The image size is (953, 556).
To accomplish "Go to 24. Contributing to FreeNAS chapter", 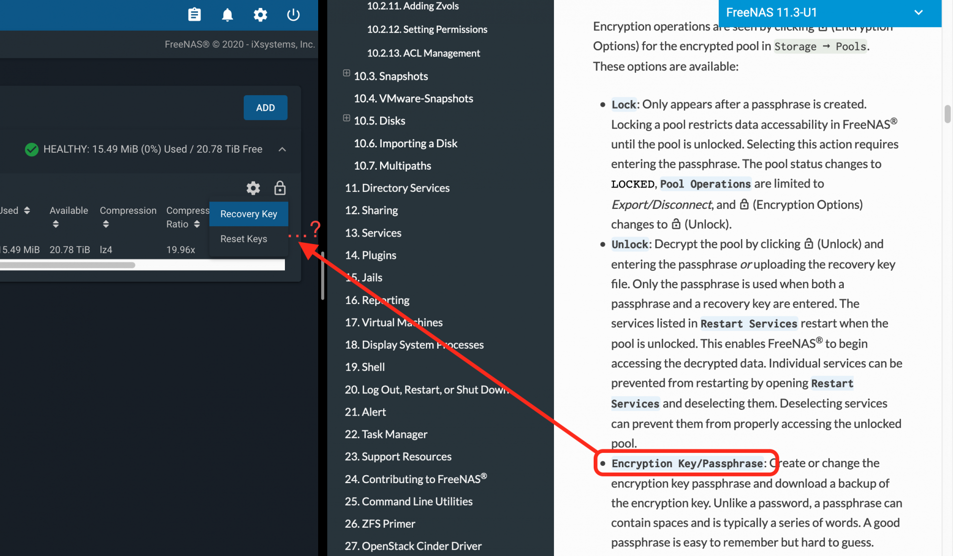I will (x=416, y=479).
